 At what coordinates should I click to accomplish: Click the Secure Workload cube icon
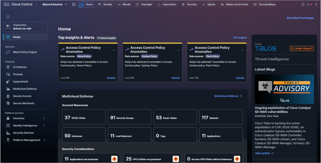tap(8, 103)
